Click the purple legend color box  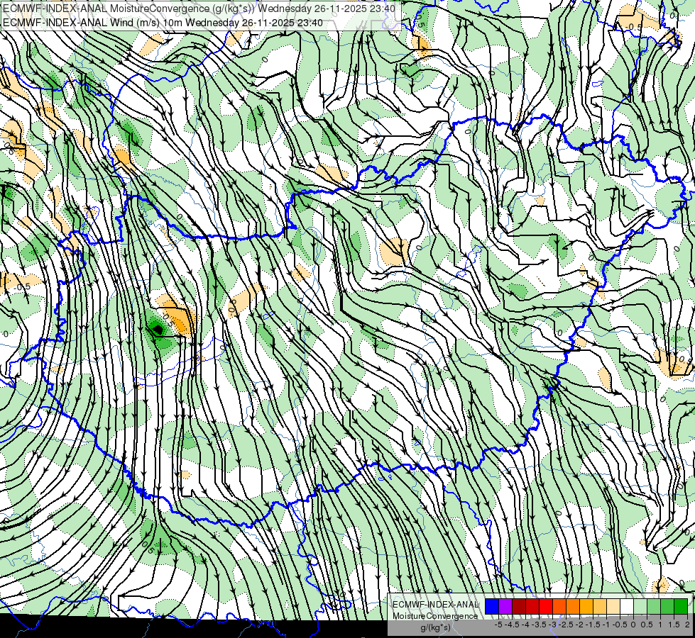[505, 607]
